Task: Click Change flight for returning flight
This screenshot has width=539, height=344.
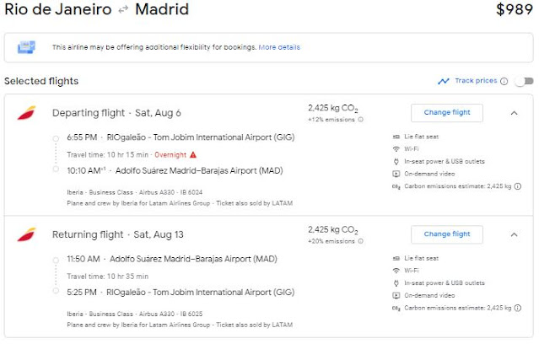Action: (446, 234)
